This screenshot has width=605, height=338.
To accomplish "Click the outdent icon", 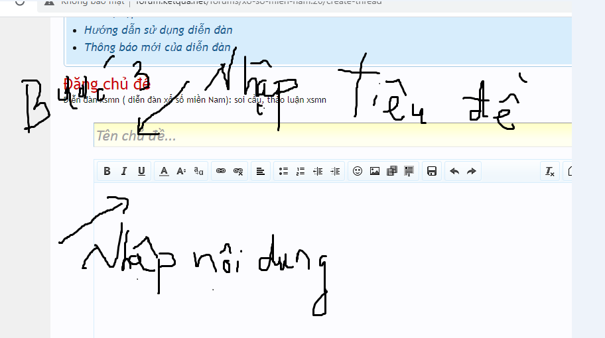I will coord(318,172).
